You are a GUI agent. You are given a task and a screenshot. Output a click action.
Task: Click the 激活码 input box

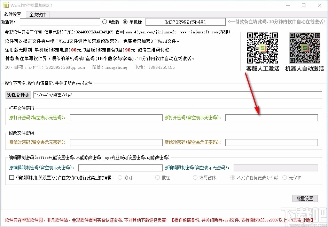(x=60, y=21)
